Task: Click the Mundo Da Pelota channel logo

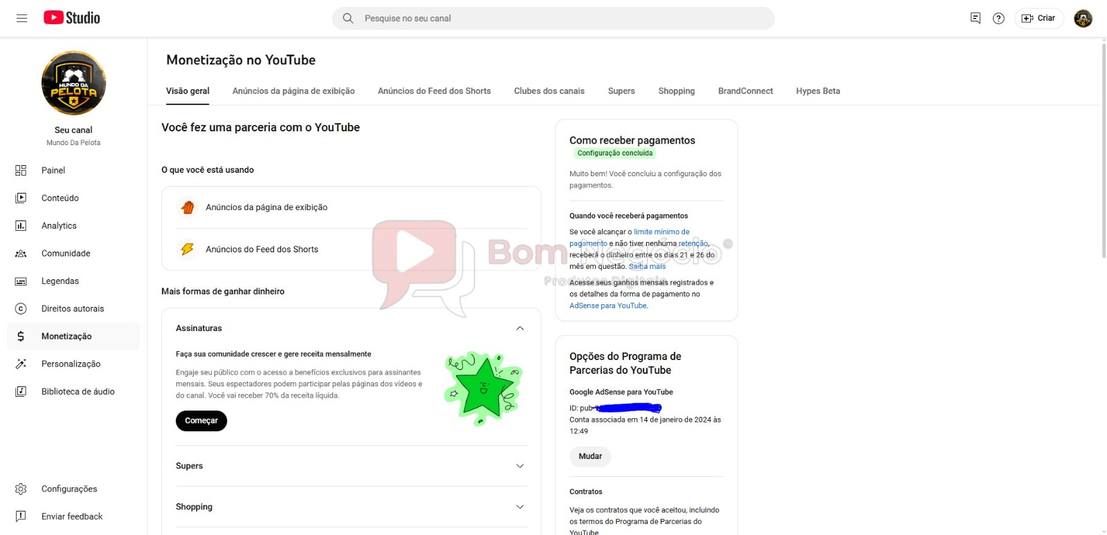Action: point(73,83)
